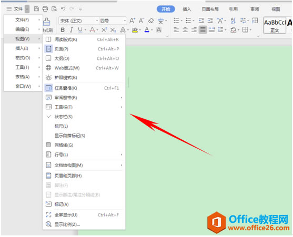Expand 工具栏(T) submenu
The image size is (293, 237).
point(84,107)
